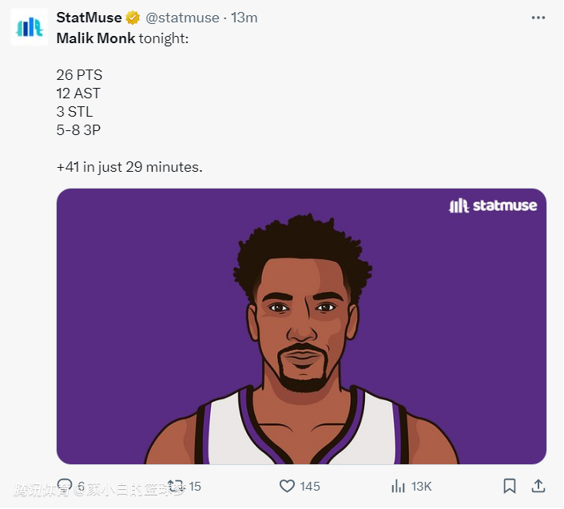564x509 pixels.
Task: Open the Malik Monk illustration image
Action: coord(301,336)
